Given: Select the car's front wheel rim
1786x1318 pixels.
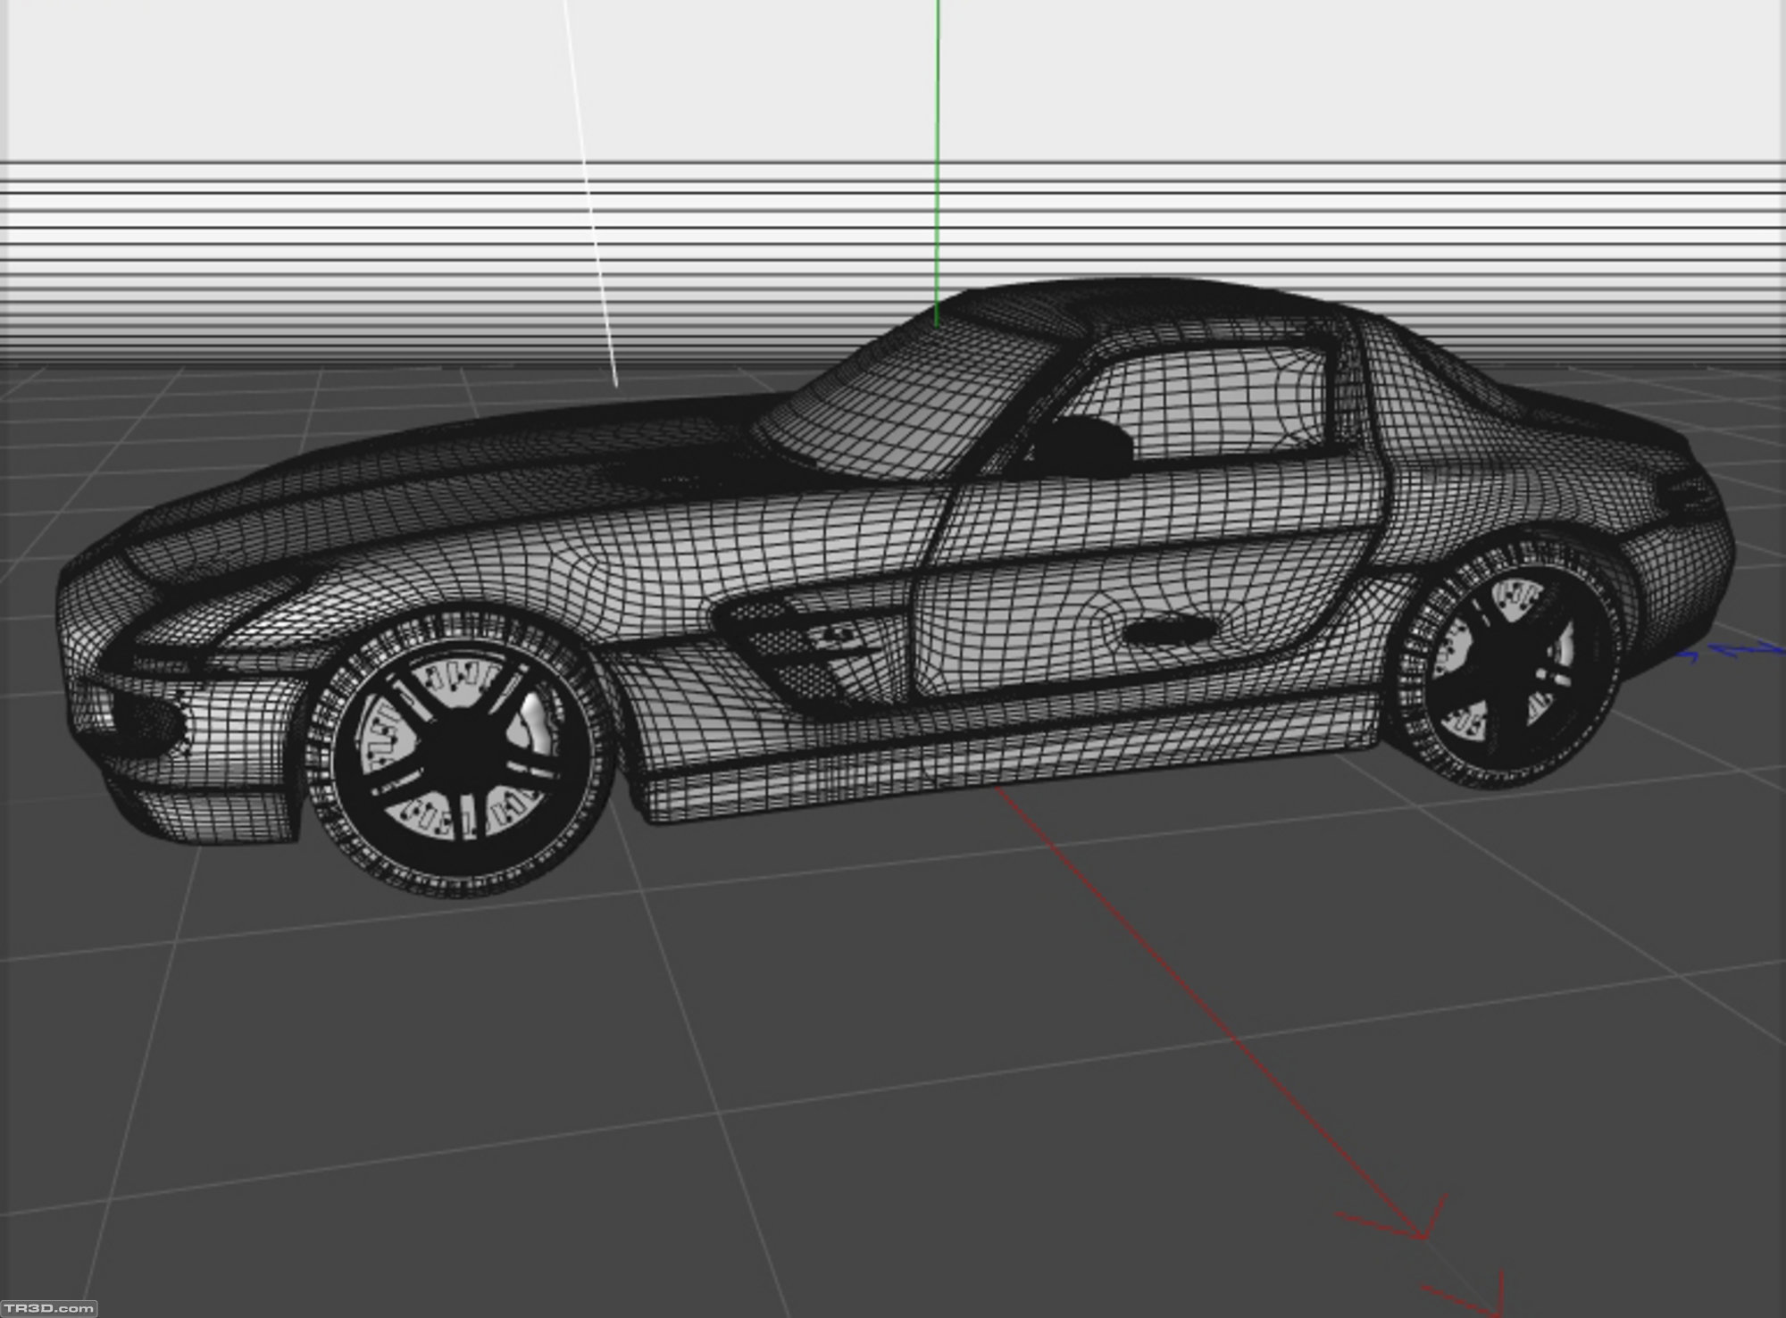Looking at the screenshot, I should [460, 748].
